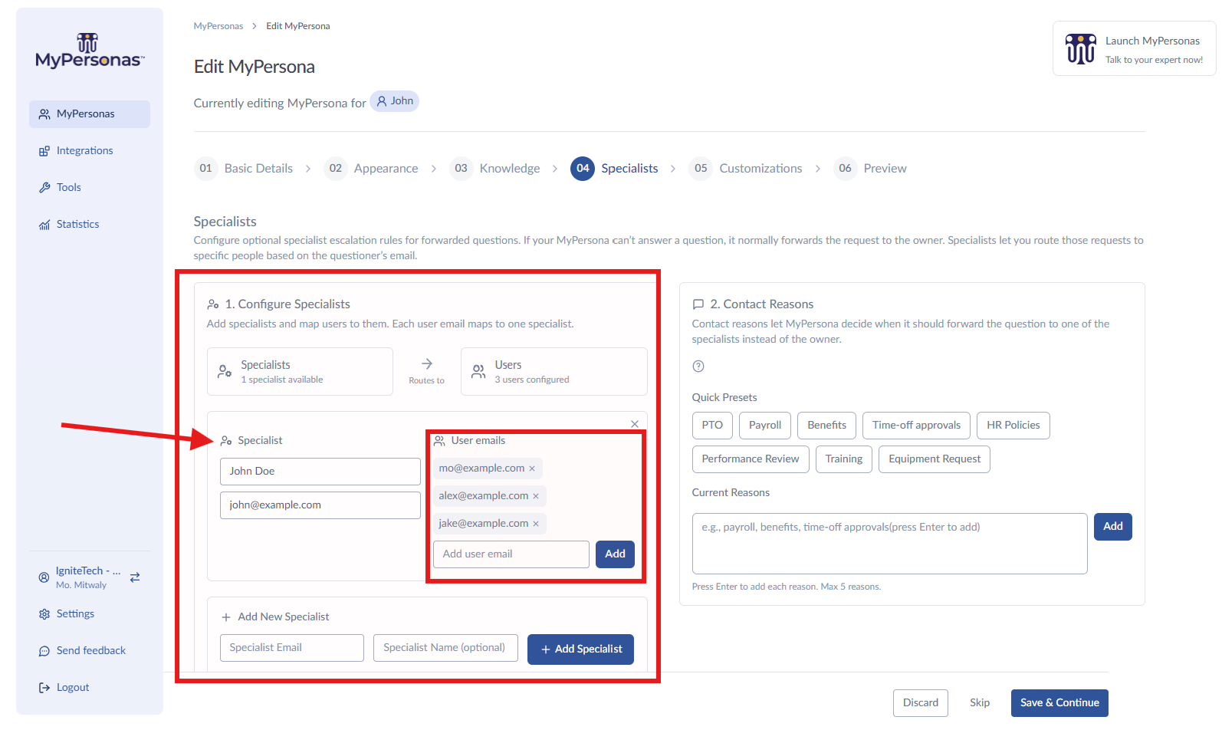
Task: Select the HR Policies preset
Action: coord(1013,426)
